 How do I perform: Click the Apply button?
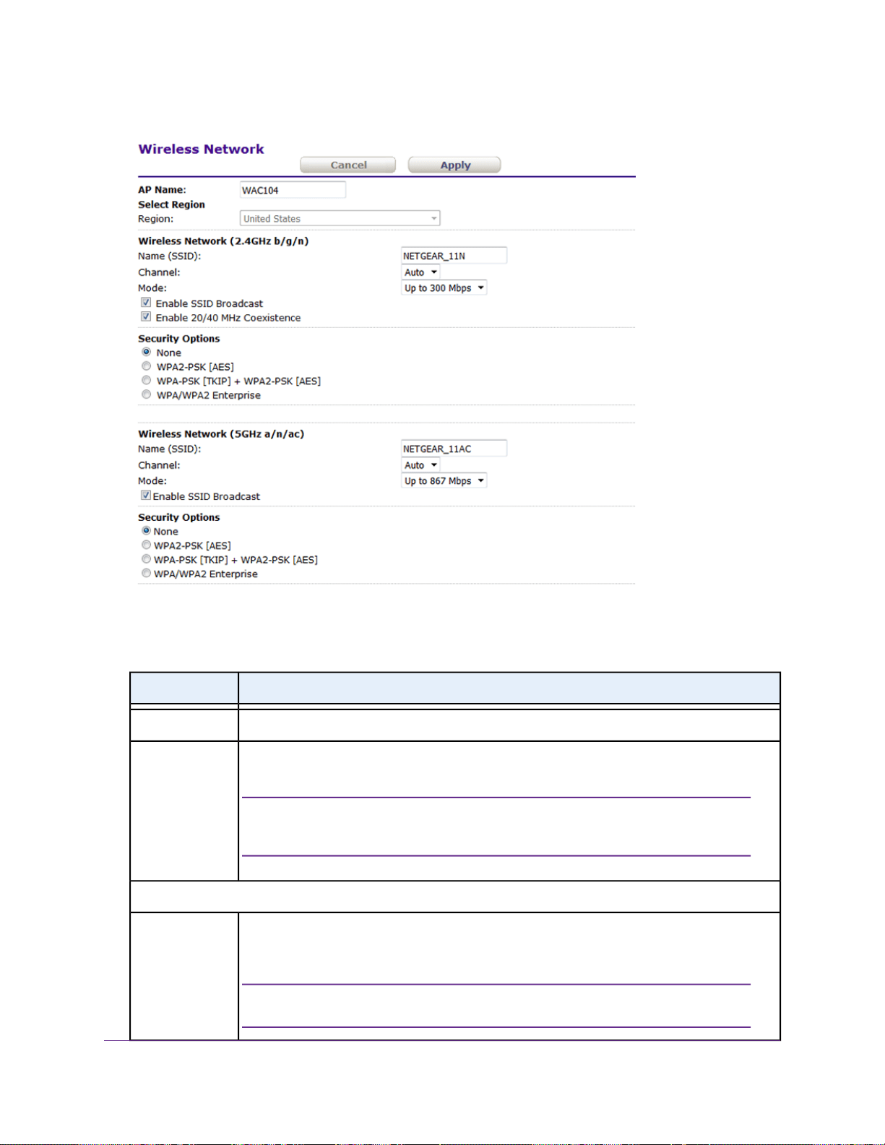tap(454, 165)
